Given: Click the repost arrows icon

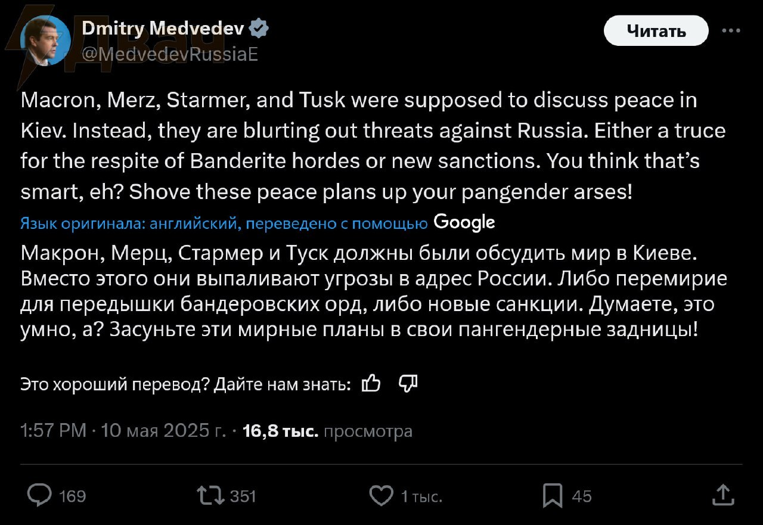Looking at the screenshot, I should tap(211, 495).
